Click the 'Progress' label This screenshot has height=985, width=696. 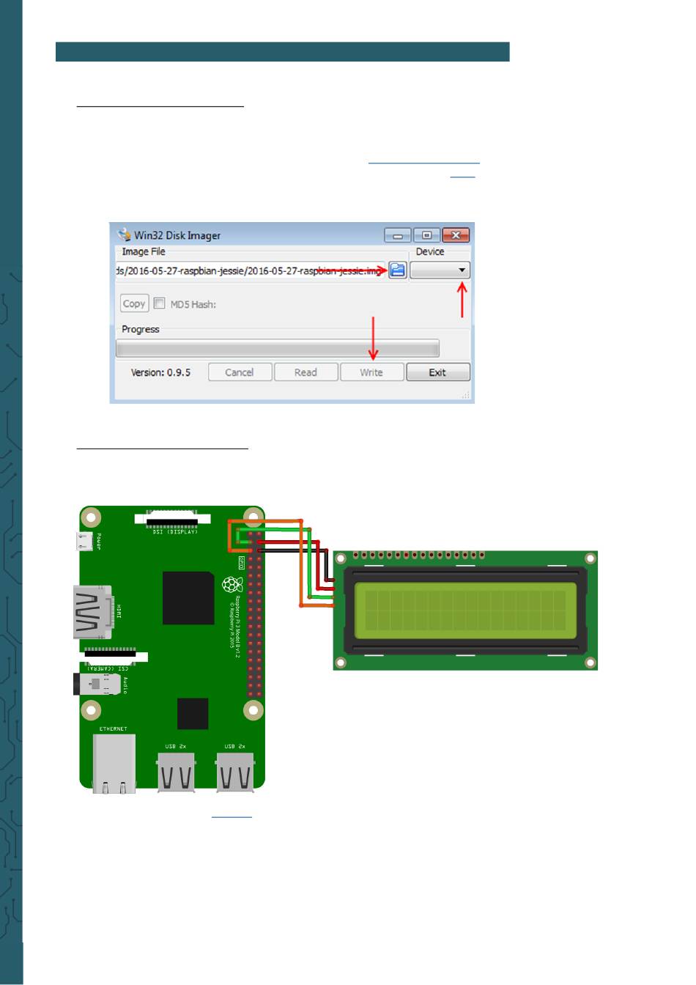coord(141,329)
